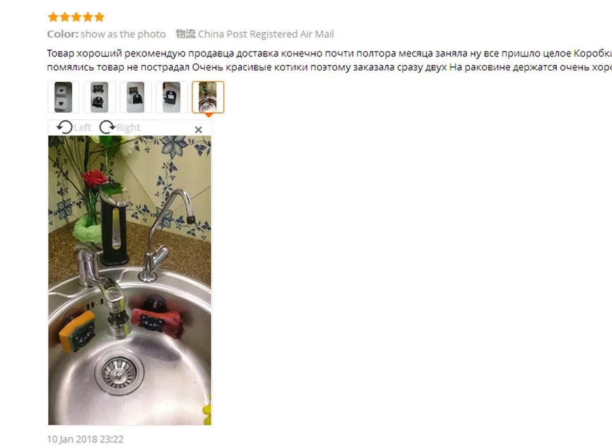Click the Russian review text paragraph
The width and height of the screenshot is (612, 448).
point(329,60)
